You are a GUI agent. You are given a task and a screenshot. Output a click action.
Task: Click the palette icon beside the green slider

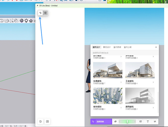(115, 122)
